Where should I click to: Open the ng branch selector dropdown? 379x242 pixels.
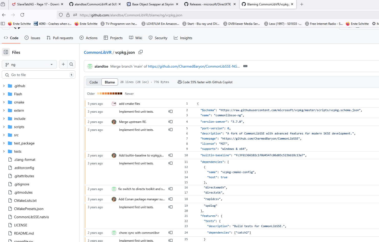tap(29, 65)
